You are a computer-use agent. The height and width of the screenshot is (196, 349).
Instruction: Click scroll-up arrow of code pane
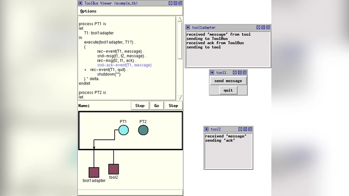180,19
